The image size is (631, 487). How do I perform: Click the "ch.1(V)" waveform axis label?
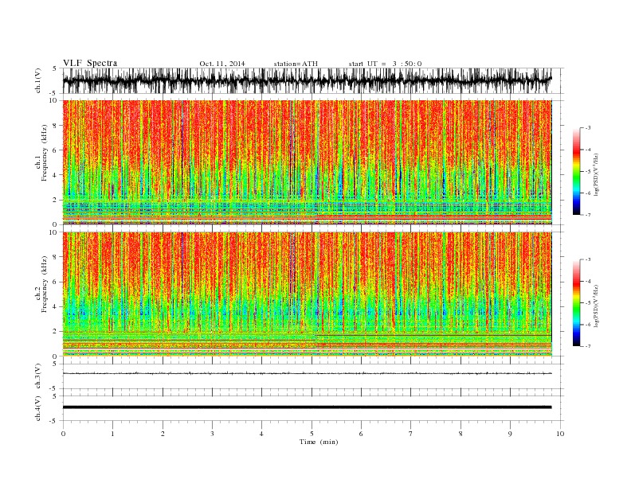[38, 80]
